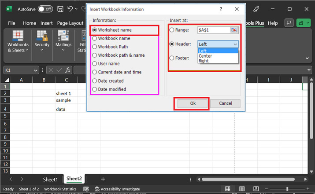Select row 5 header
The height and width of the screenshot is (194, 315).
pyautogui.click(x=5, y=116)
